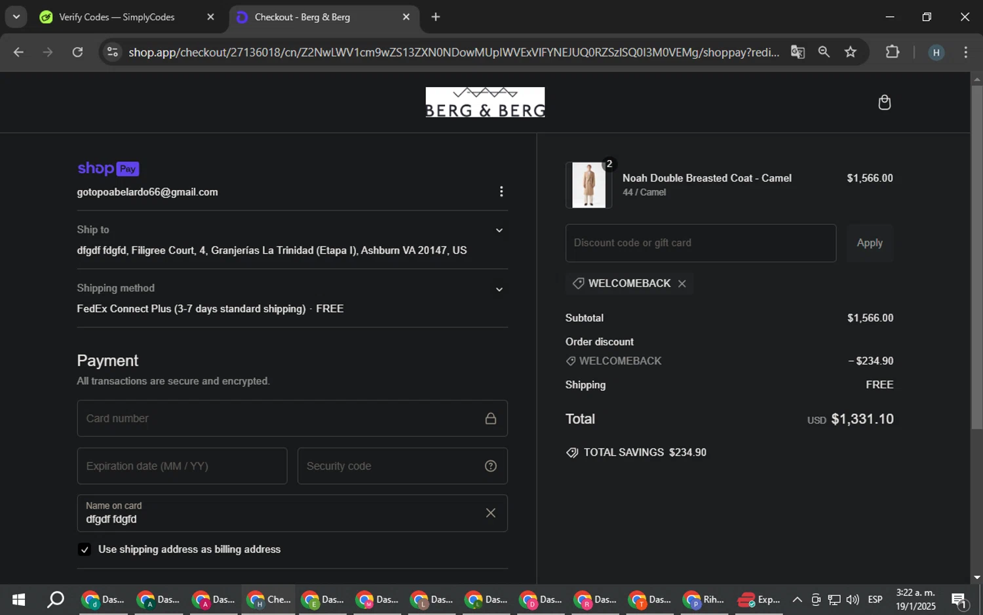The image size is (983, 615).
Task: Click email gotopoabelardo66@gmail.com
Action: point(147,192)
